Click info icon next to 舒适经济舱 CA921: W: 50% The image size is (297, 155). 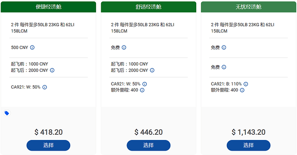pos(145,84)
